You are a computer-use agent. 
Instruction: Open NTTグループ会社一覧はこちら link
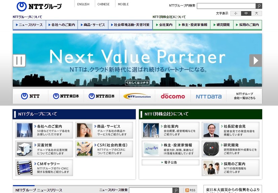(x=244, y=96)
